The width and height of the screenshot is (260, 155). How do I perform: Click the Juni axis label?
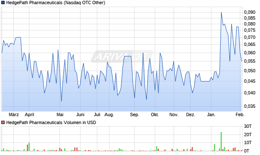tap(81, 114)
